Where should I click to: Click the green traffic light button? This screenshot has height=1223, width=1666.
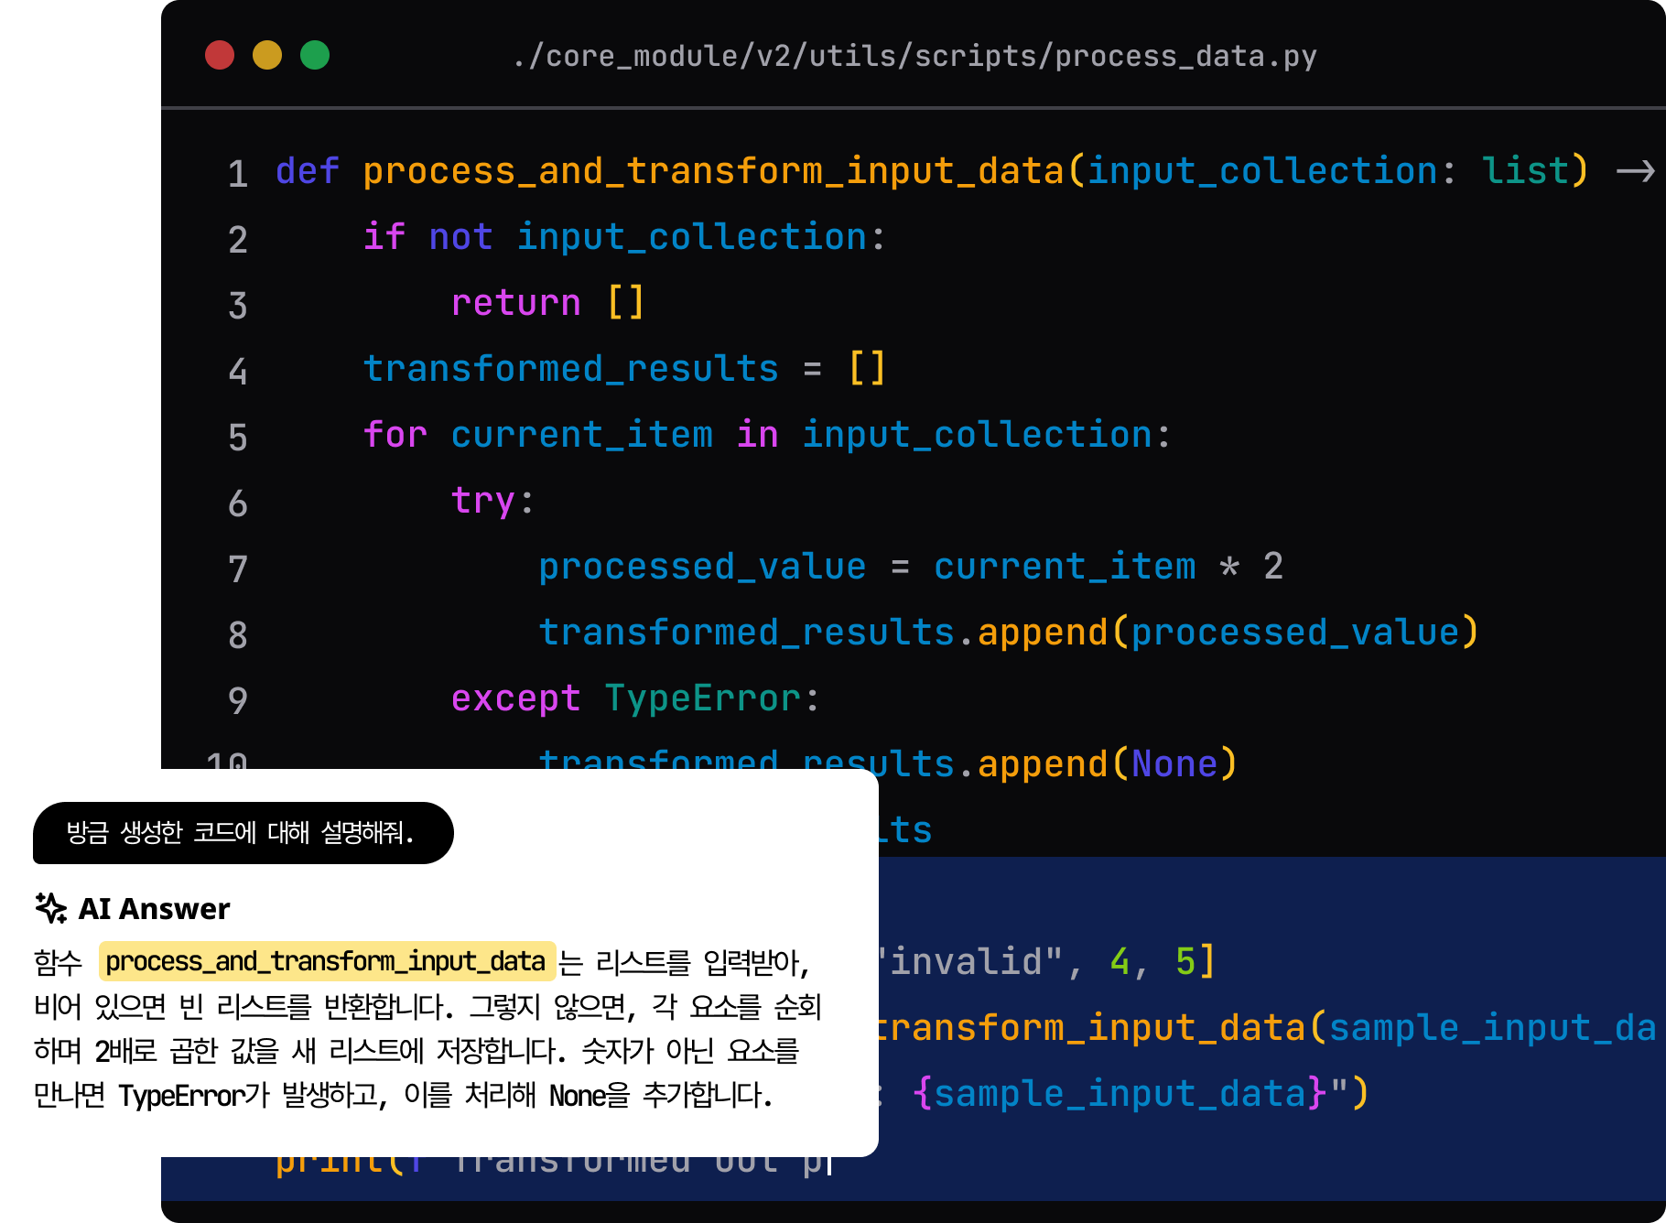314,56
